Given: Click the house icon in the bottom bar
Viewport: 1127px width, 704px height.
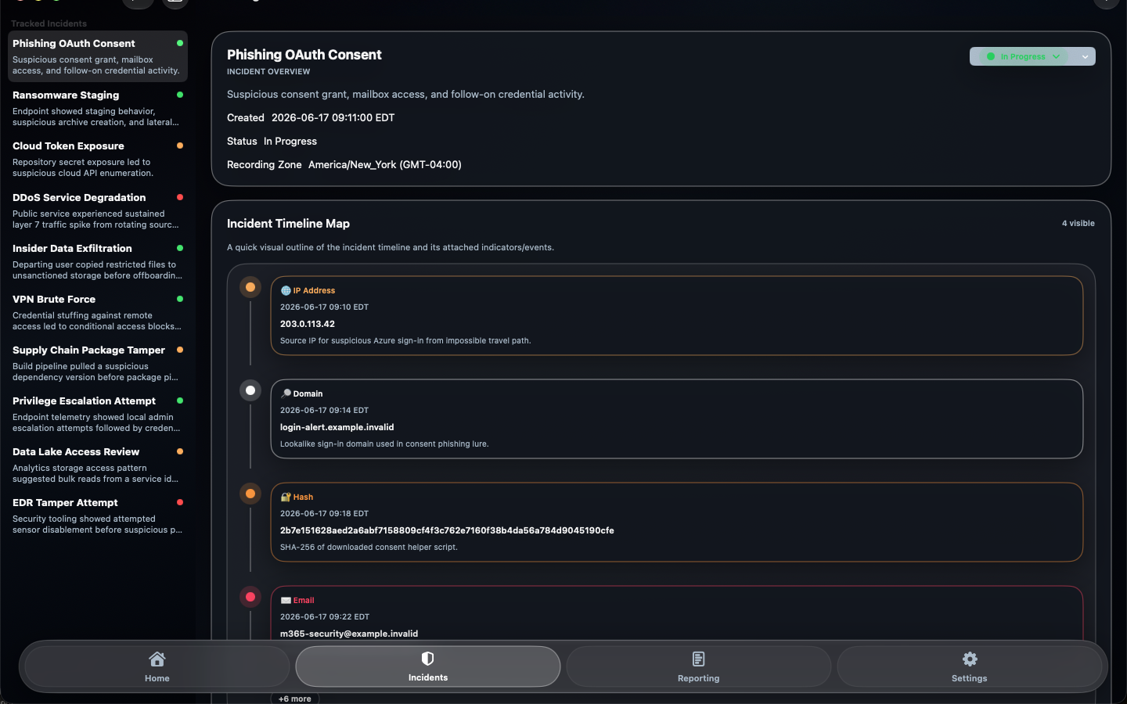Looking at the screenshot, I should point(157,659).
